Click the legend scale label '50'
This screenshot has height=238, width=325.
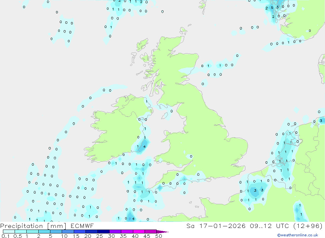159,236
